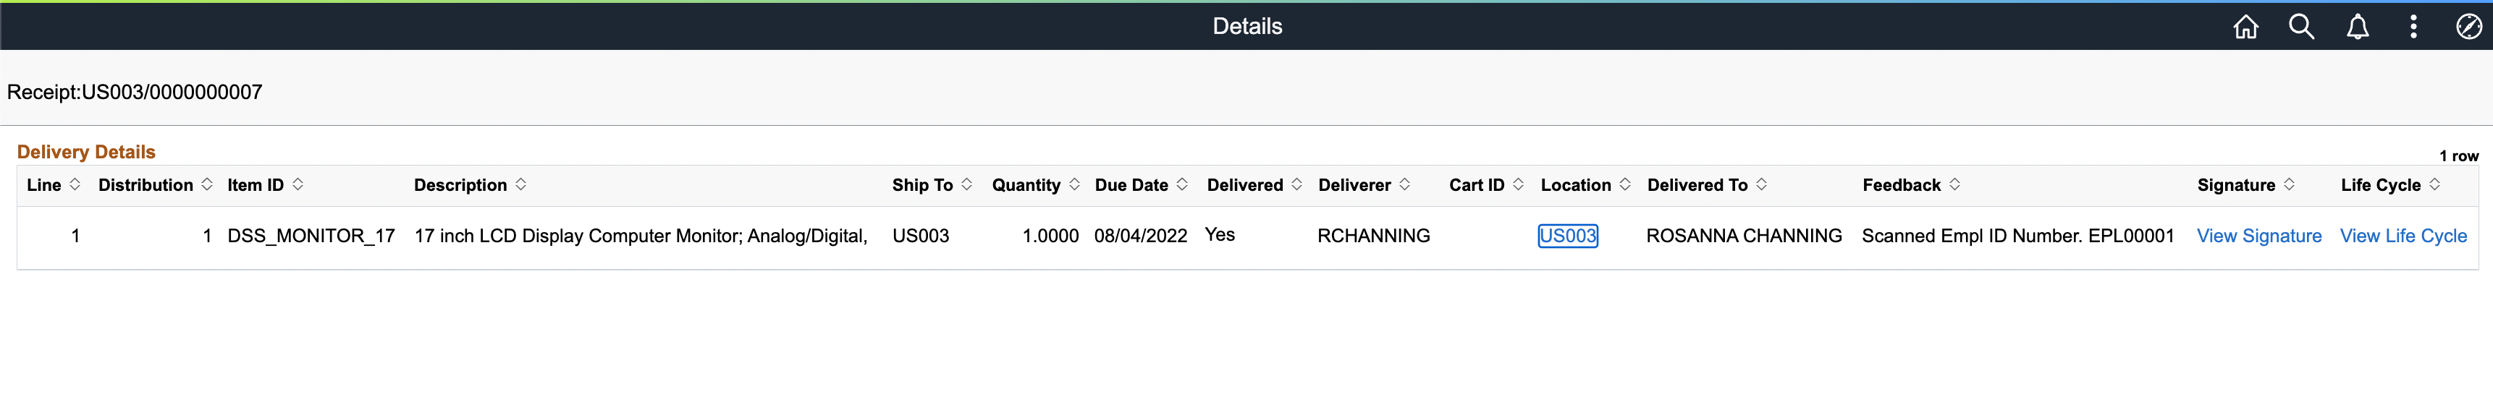Go to the Home page icon
Viewport: 2493px width, 402px height.
(2245, 27)
